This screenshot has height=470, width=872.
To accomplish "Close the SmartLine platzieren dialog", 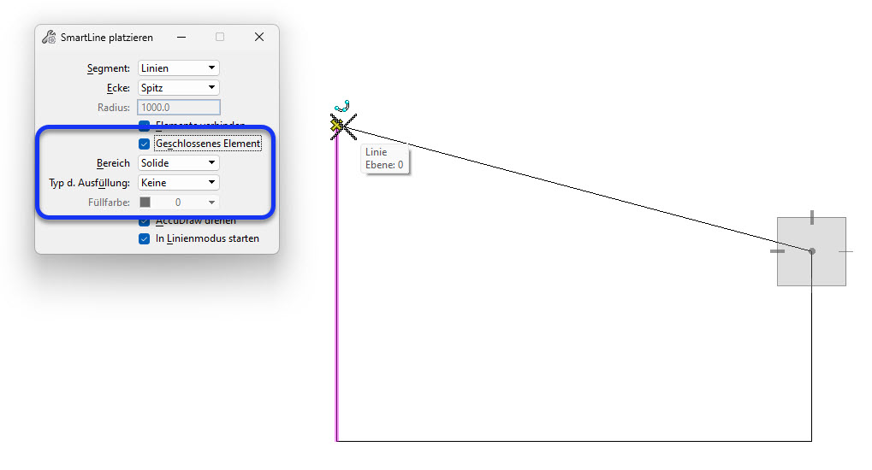I will [x=259, y=37].
